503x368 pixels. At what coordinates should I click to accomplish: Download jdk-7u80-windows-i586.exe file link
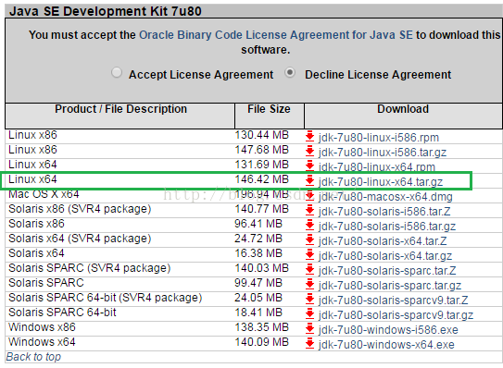pos(388,330)
